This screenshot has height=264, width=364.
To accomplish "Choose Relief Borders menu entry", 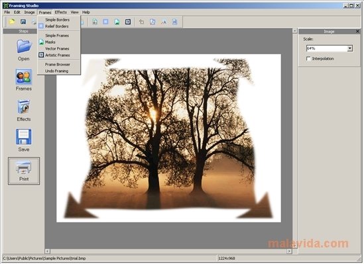I will 59,26.
